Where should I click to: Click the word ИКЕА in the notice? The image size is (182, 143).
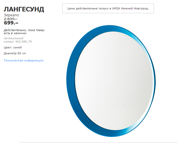tap(116, 8)
